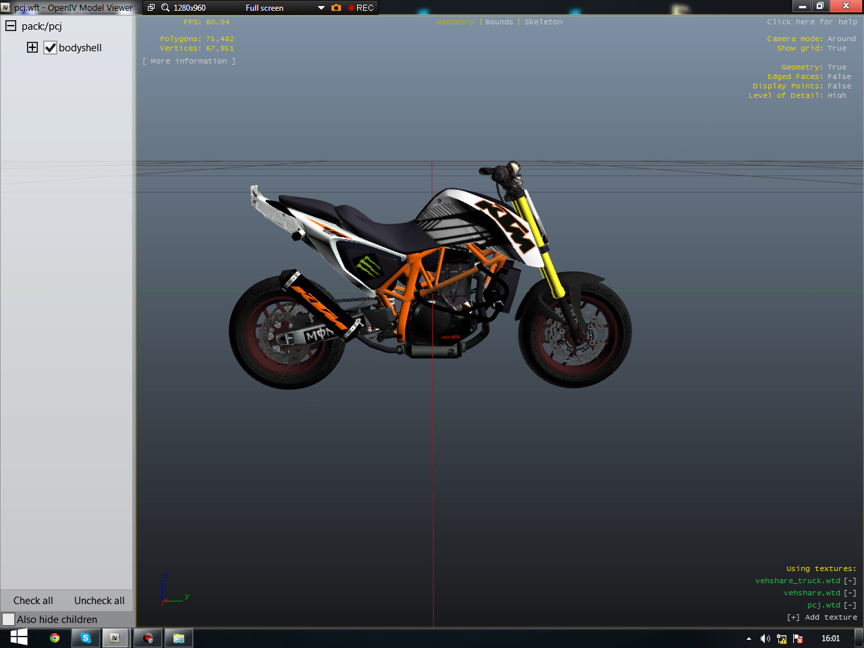Click the volume speaker tray icon
The height and width of the screenshot is (648, 864).
(765, 639)
